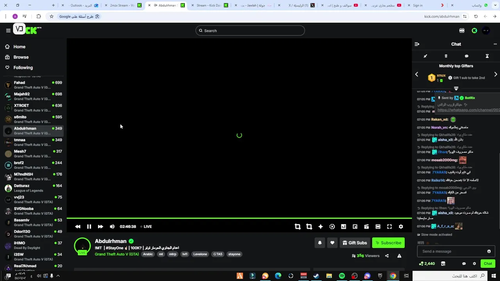Collapse the top gifters panel handle
Viewport: 500px width, 281px height.
click(456, 89)
